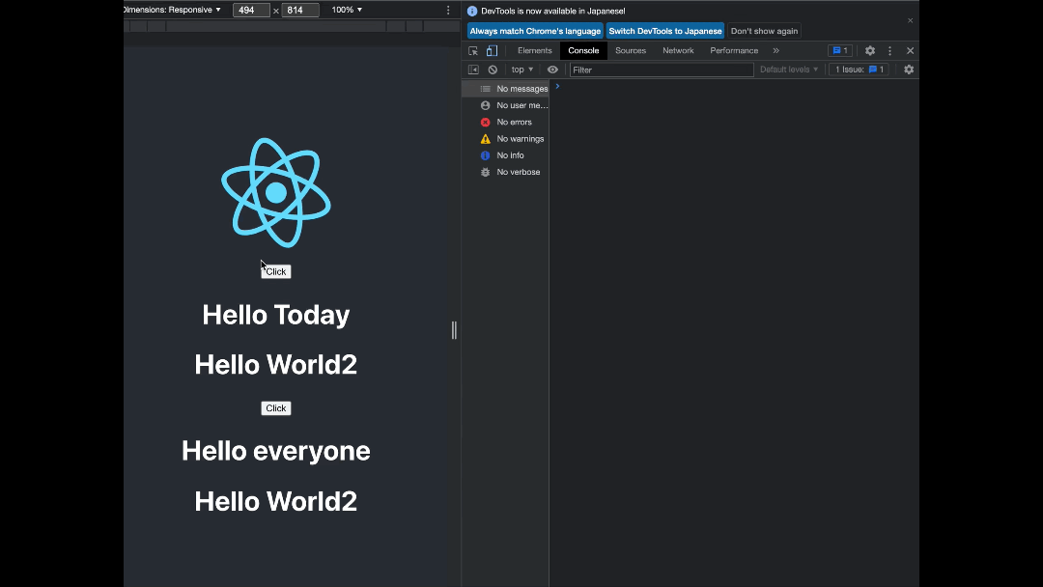Edit the viewport height field 814
The height and width of the screenshot is (587, 1043).
[300, 10]
